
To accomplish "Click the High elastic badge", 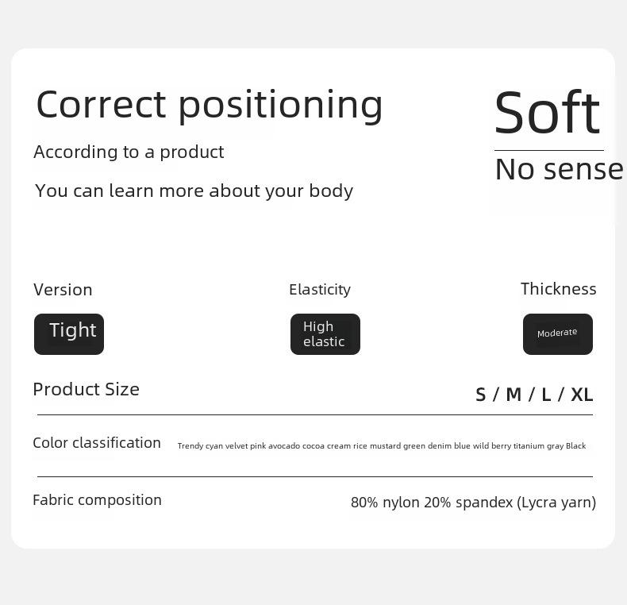I will [325, 334].
